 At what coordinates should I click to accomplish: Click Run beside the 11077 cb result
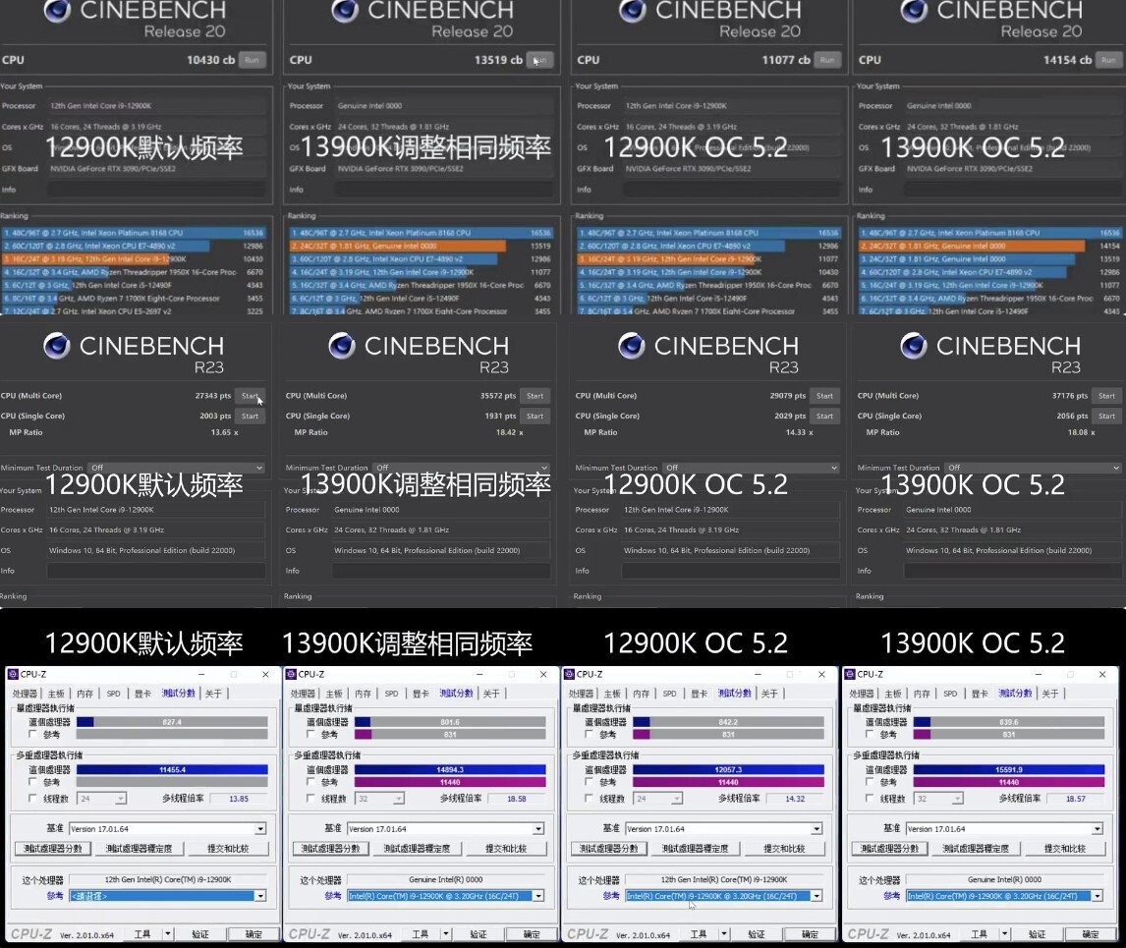coord(827,60)
